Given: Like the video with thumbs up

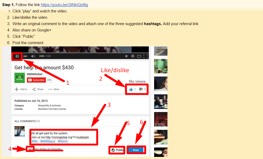Looking at the screenshot, I should click(x=132, y=90).
